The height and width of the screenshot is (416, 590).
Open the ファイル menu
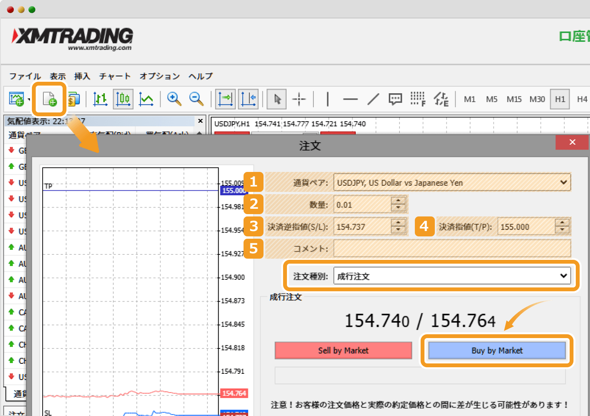pyautogui.click(x=25, y=76)
